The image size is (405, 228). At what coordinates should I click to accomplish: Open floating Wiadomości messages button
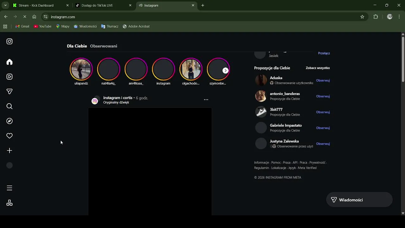359,200
